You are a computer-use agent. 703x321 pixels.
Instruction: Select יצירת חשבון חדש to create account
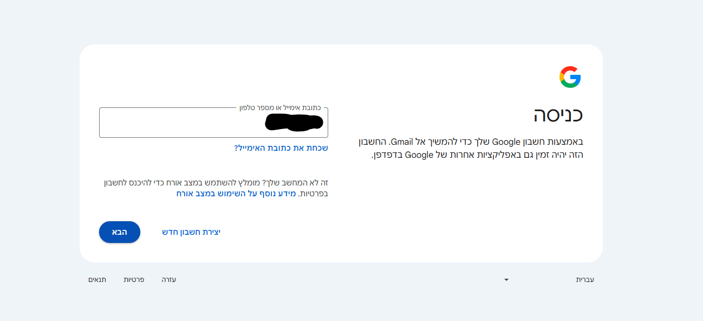tap(191, 231)
